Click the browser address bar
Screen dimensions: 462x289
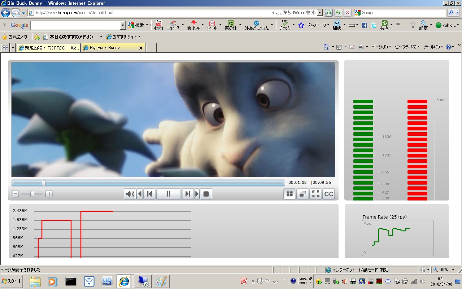pyautogui.click(x=152, y=13)
